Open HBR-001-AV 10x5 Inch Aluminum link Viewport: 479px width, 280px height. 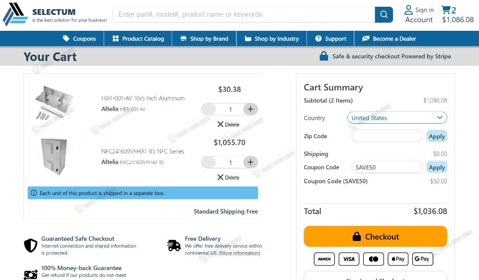(143, 98)
